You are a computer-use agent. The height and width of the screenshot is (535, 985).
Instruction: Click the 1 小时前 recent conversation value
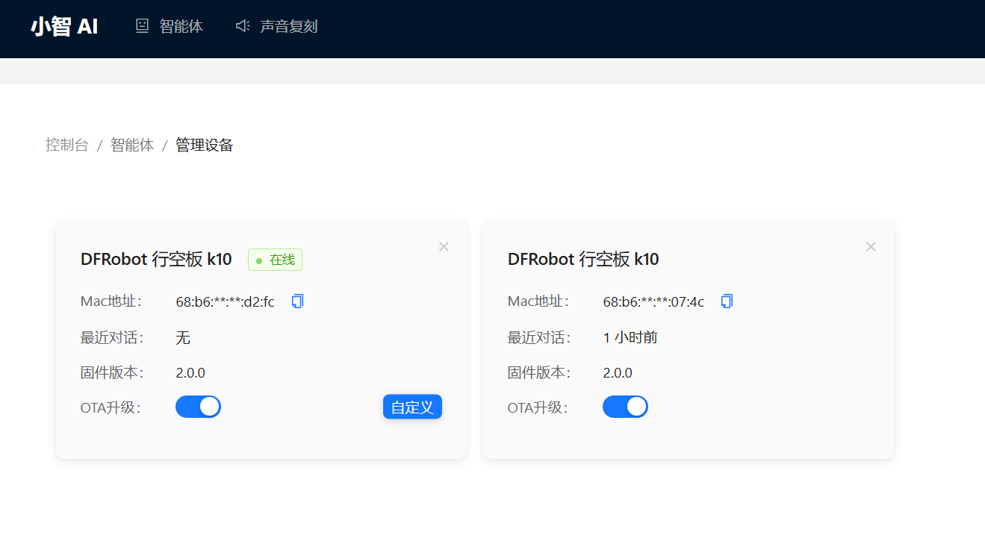630,337
